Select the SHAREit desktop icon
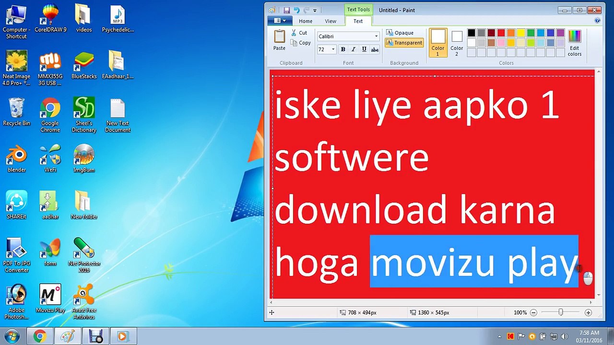The height and width of the screenshot is (345, 614). pyautogui.click(x=16, y=206)
